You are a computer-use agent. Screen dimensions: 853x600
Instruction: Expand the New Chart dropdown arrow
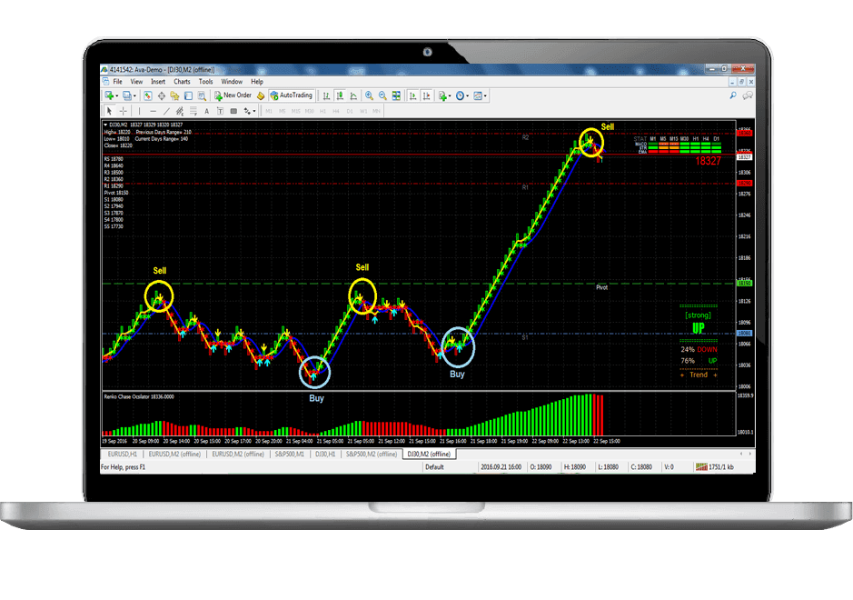pyautogui.click(x=117, y=95)
